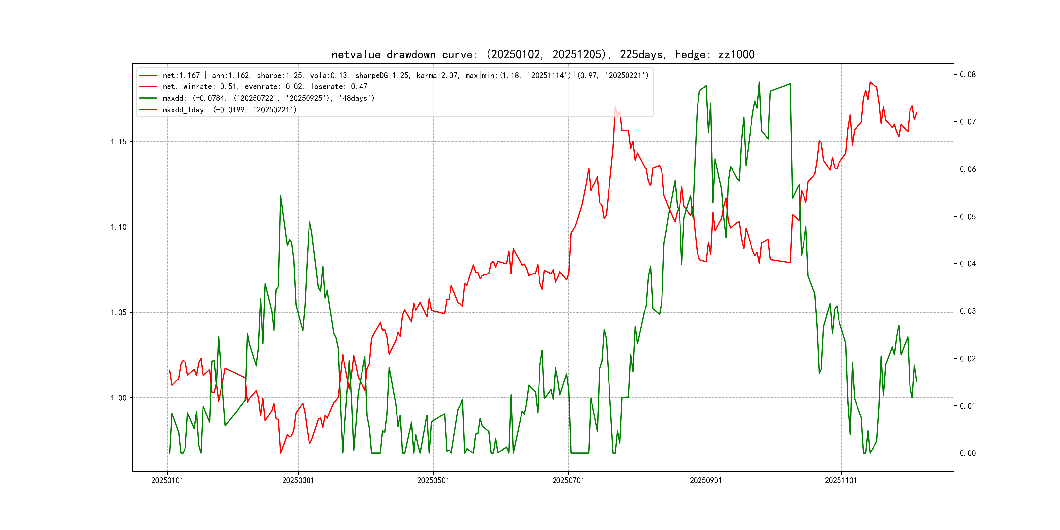
Task: Click the legend entry starting 'net:1.167 | ann:1.162'
Action: pos(405,75)
